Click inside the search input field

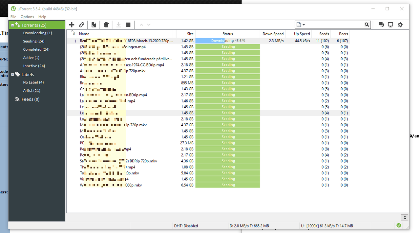pyautogui.click(x=334, y=25)
